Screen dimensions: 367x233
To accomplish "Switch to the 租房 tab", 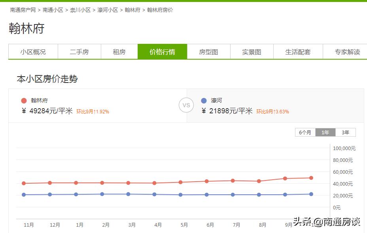I will (x=119, y=52).
